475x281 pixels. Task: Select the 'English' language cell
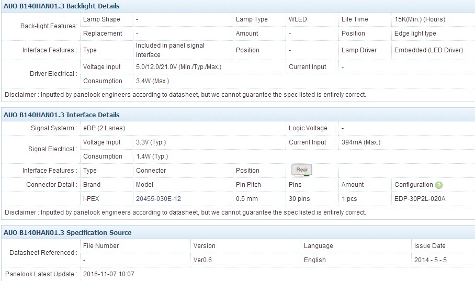(x=315, y=260)
